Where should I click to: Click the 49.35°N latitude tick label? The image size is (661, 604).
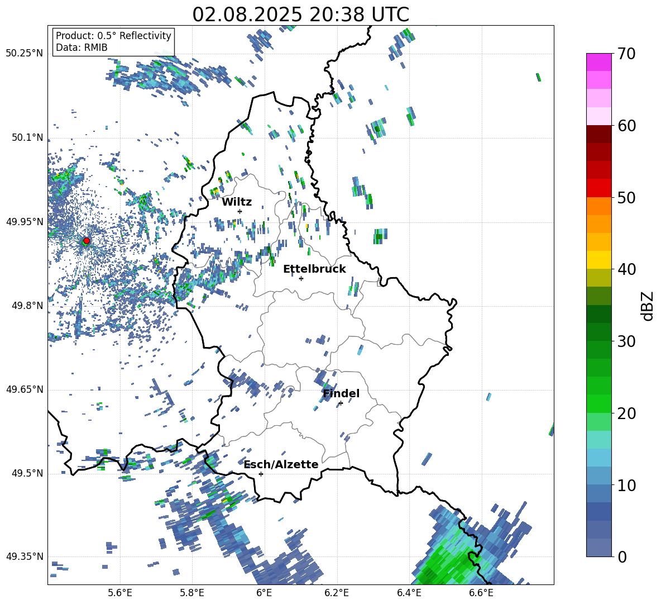25,557
